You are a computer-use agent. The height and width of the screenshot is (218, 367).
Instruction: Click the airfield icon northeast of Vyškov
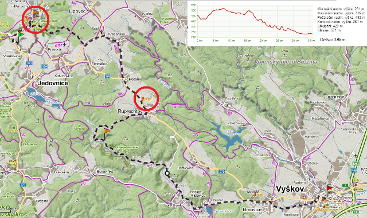(356, 156)
